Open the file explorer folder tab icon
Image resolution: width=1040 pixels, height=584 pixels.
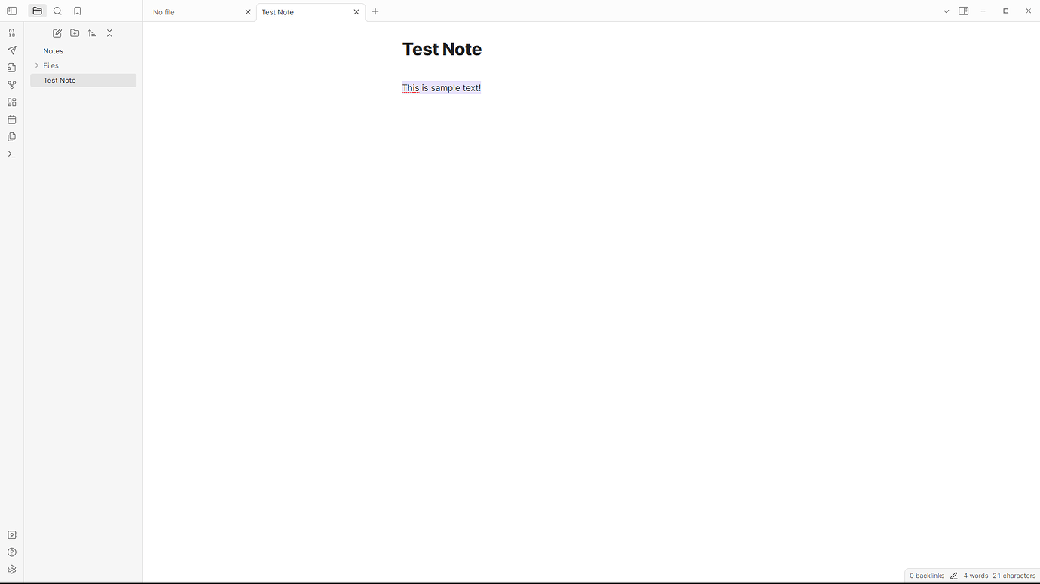[x=37, y=11]
